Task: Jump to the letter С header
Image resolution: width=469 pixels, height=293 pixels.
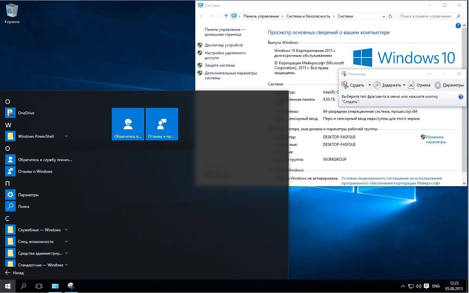Action: tap(7, 219)
